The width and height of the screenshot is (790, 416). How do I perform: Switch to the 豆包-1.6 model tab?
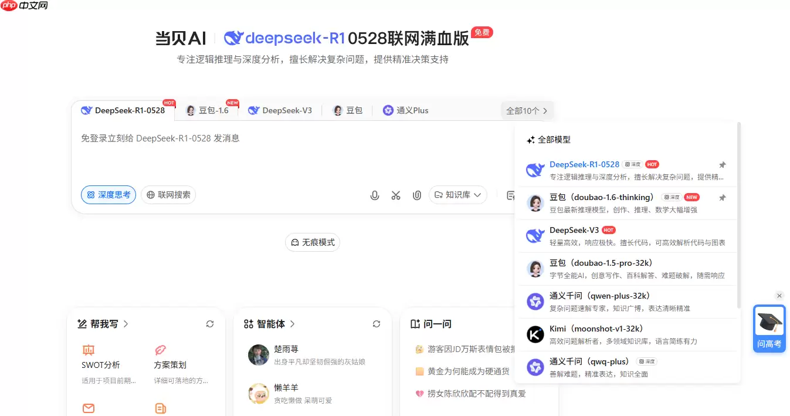point(208,110)
